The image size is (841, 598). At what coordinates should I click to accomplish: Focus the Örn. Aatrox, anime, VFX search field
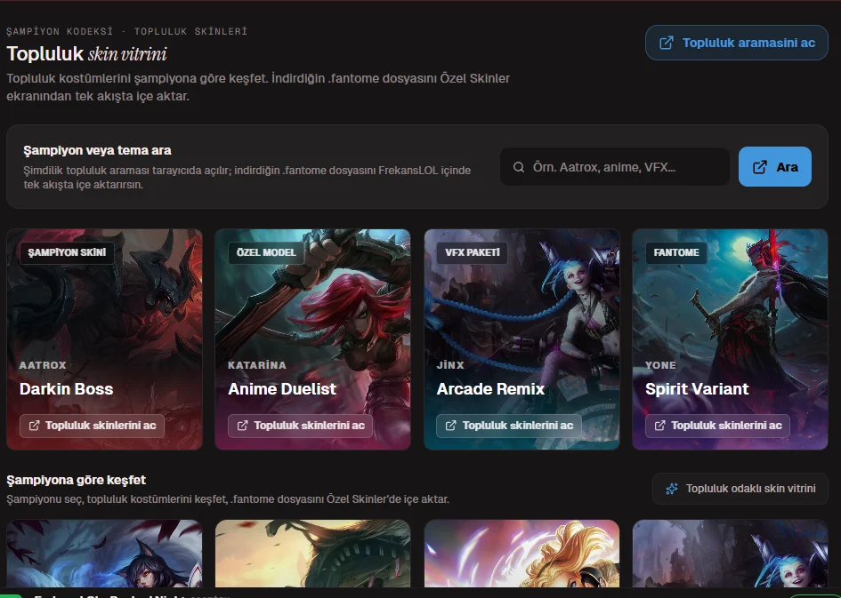coord(615,167)
